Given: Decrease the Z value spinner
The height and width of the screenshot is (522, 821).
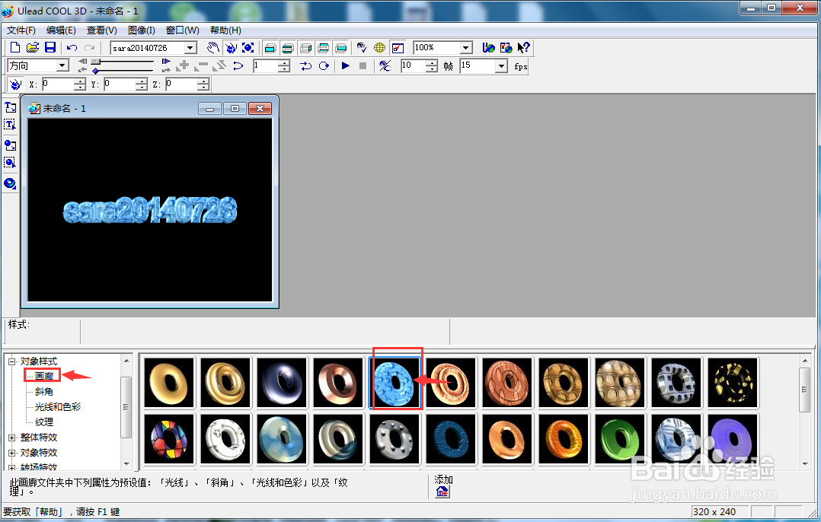Looking at the screenshot, I should tap(203, 88).
